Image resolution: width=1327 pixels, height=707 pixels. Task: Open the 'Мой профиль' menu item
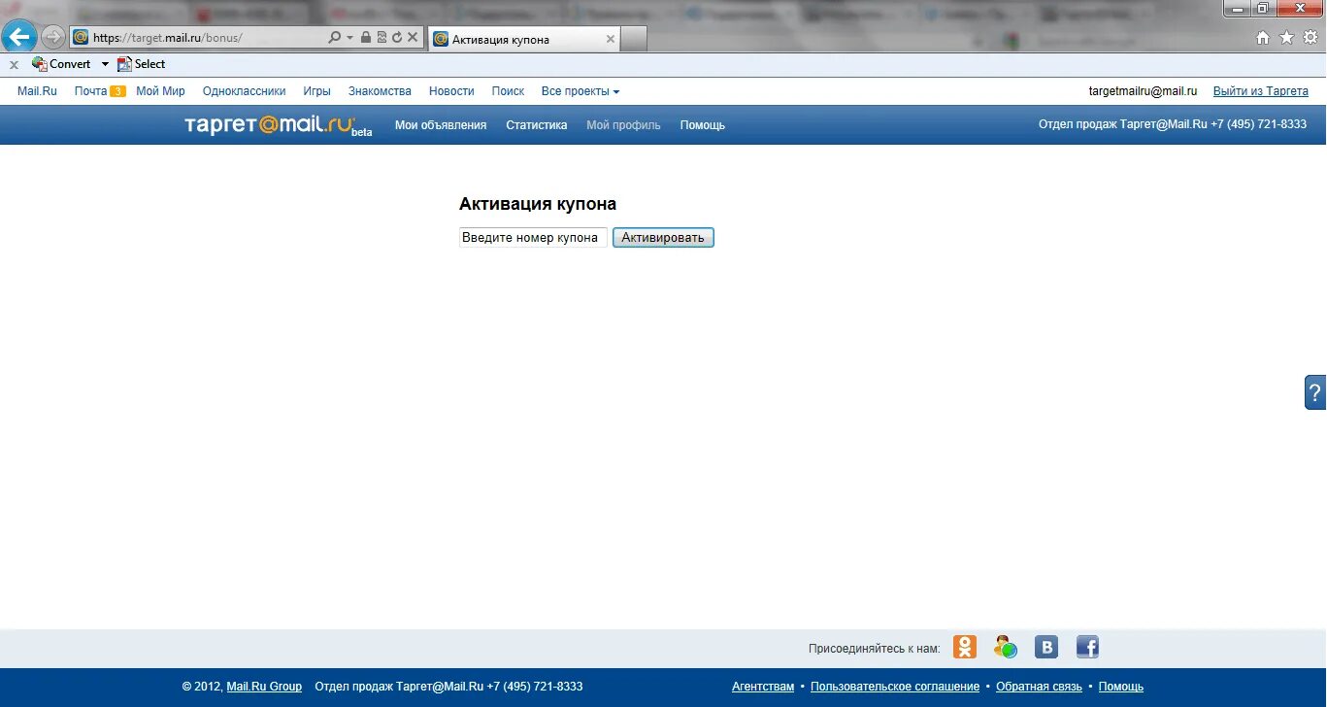pyautogui.click(x=623, y=125)
